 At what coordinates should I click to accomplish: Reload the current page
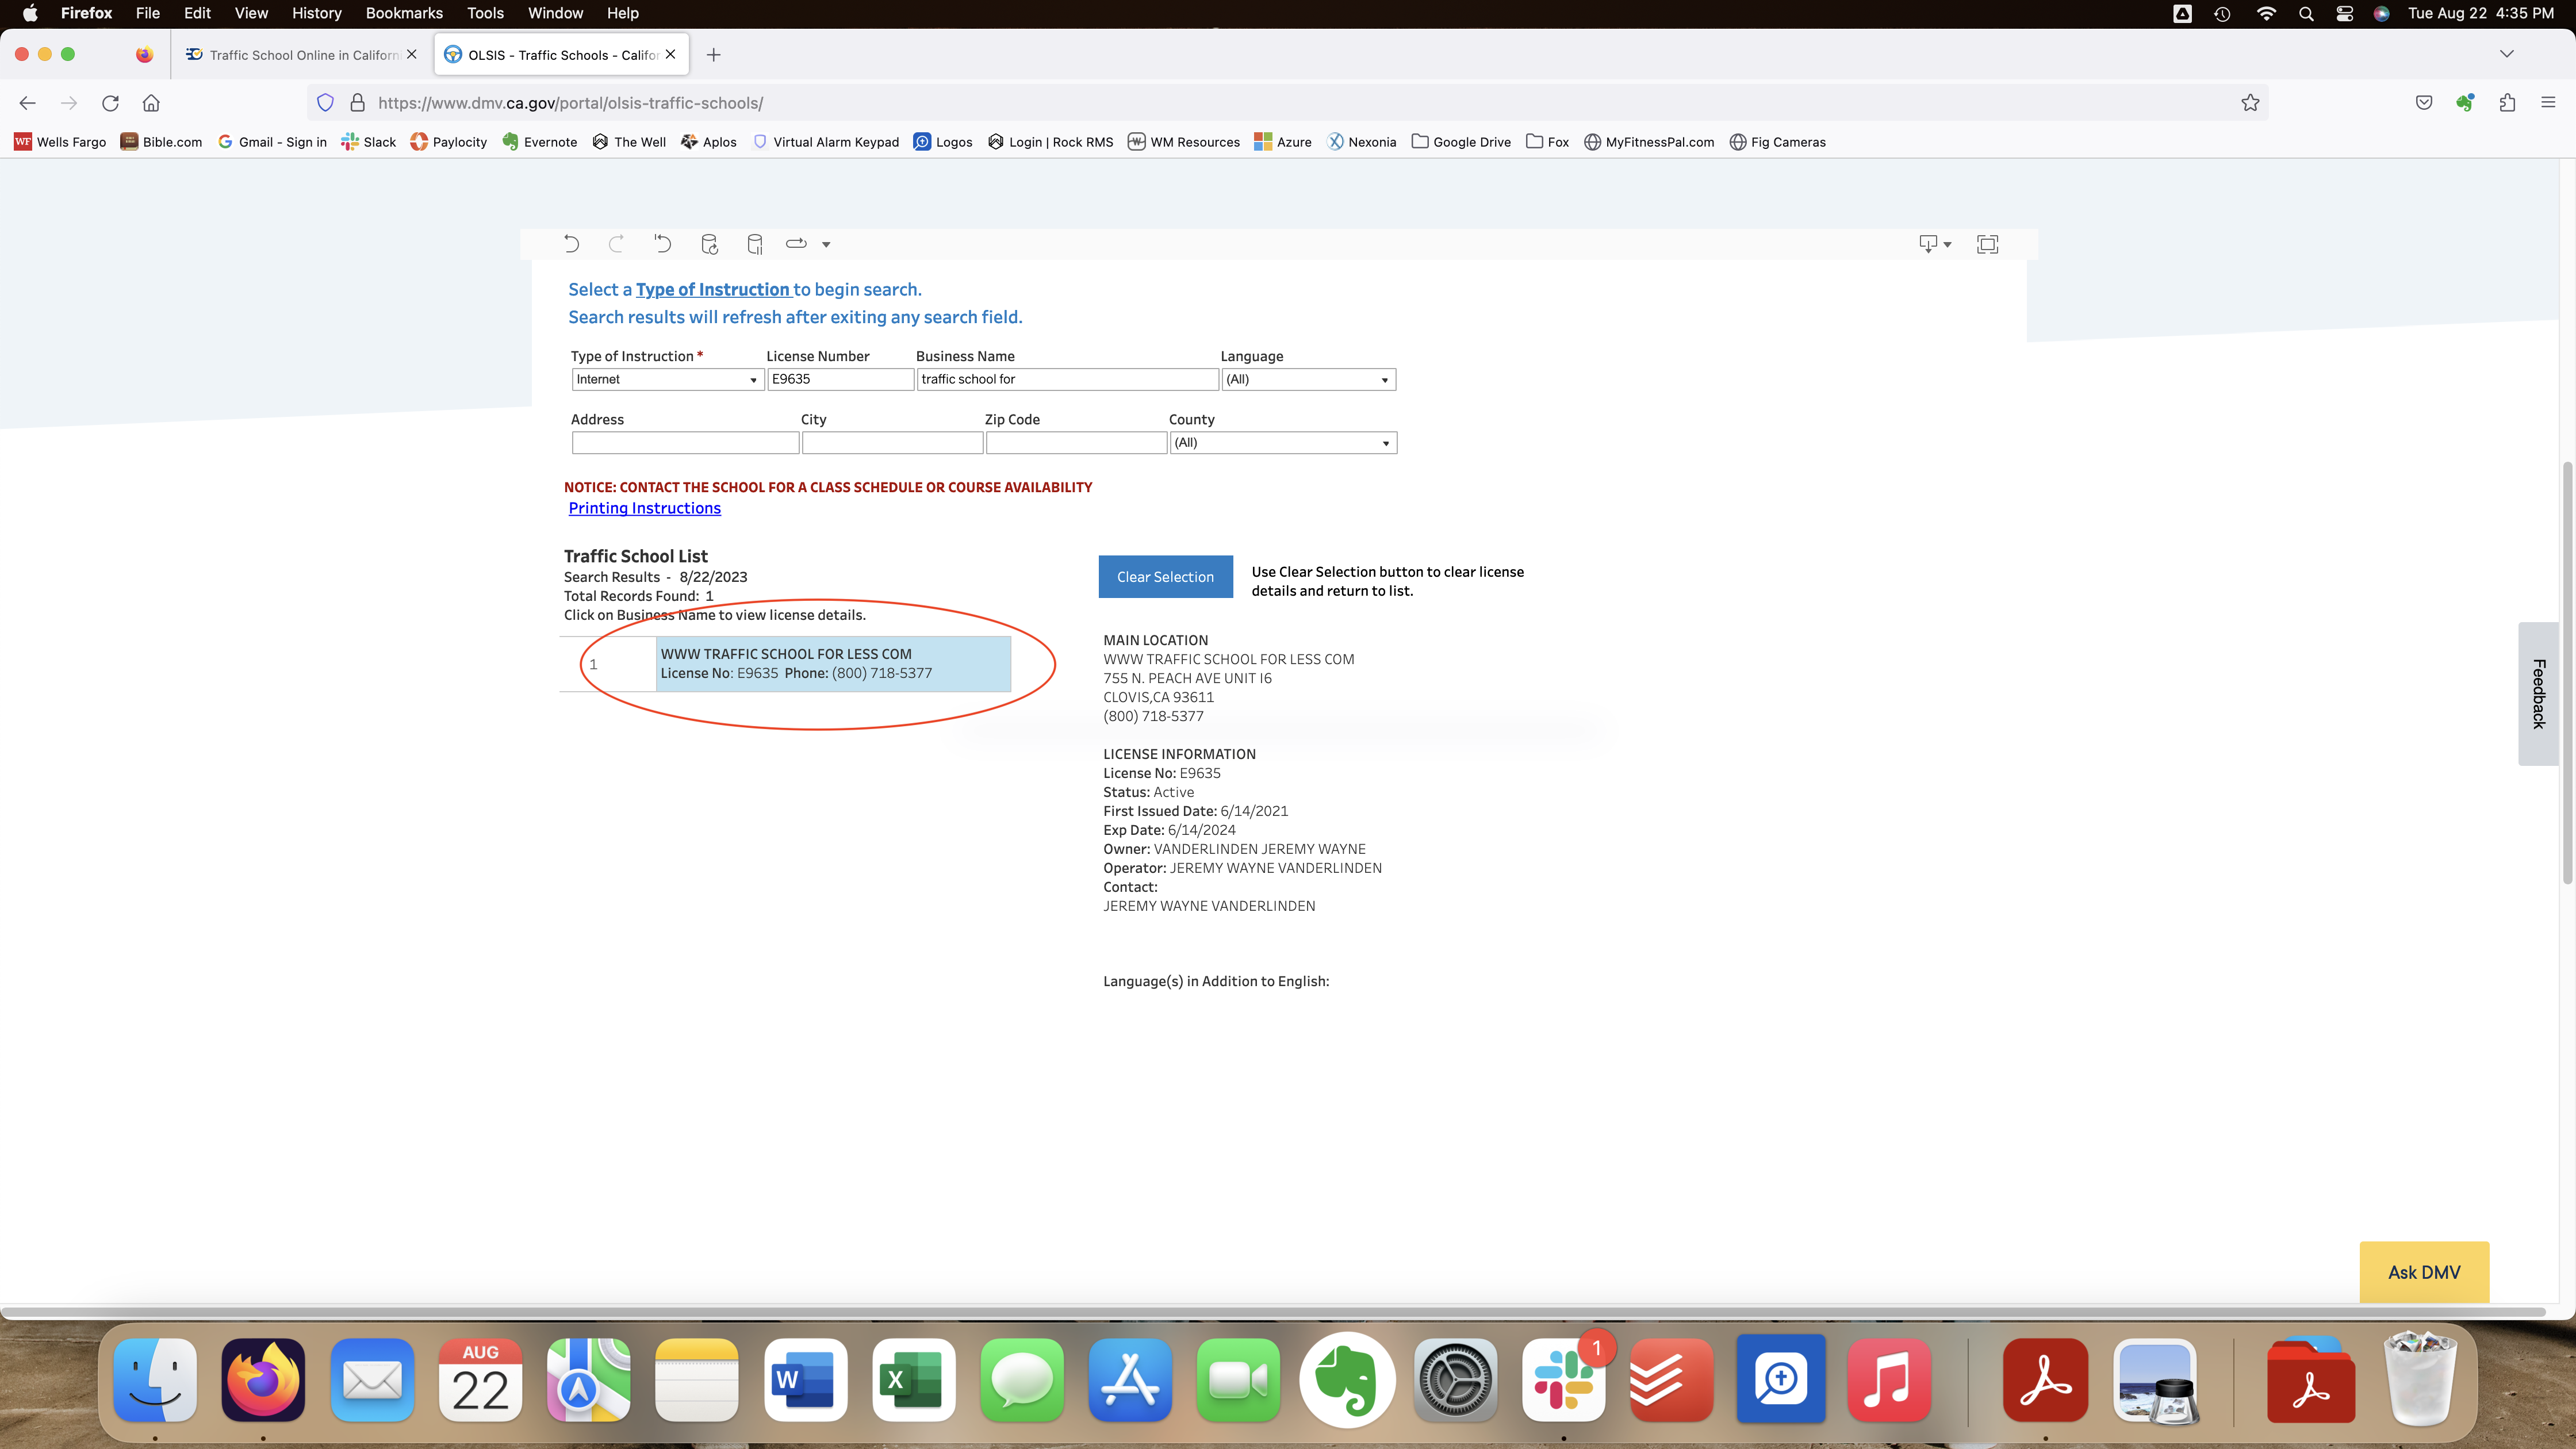(x=110, y=103)
